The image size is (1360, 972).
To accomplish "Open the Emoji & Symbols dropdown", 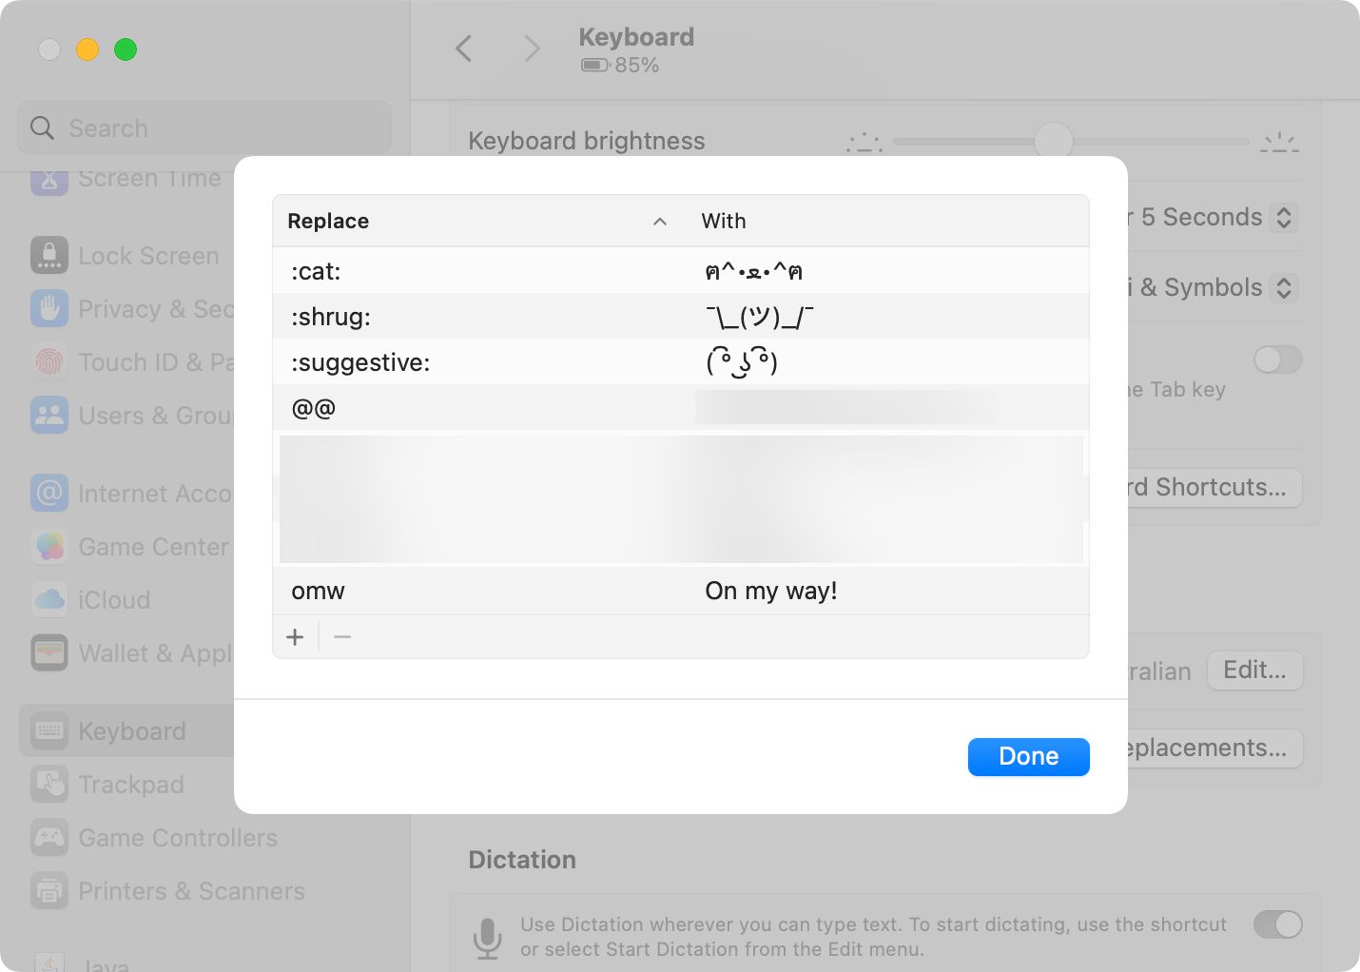I will pos(1283,288).
